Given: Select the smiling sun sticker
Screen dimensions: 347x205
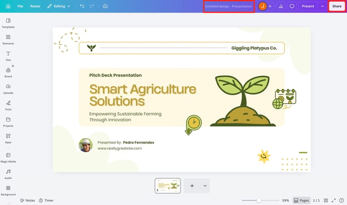Looking at the screenshot, I should 264,156.
